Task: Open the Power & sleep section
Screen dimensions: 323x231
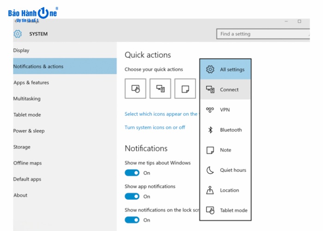Action: point(29,131)
